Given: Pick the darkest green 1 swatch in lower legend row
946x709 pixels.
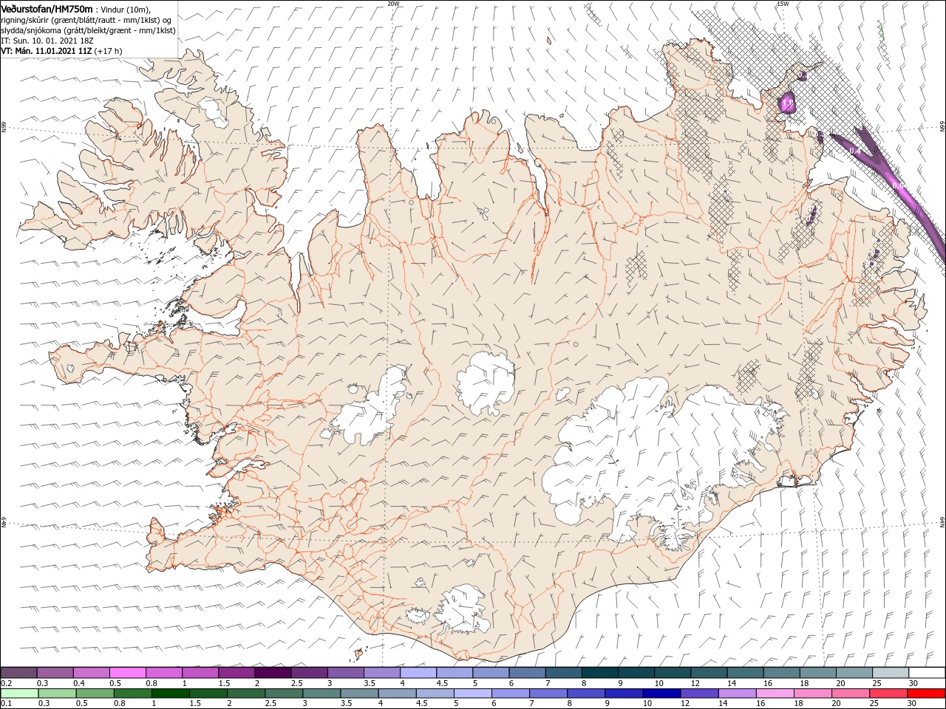Looking at the screenshot, I should [170, 693].
